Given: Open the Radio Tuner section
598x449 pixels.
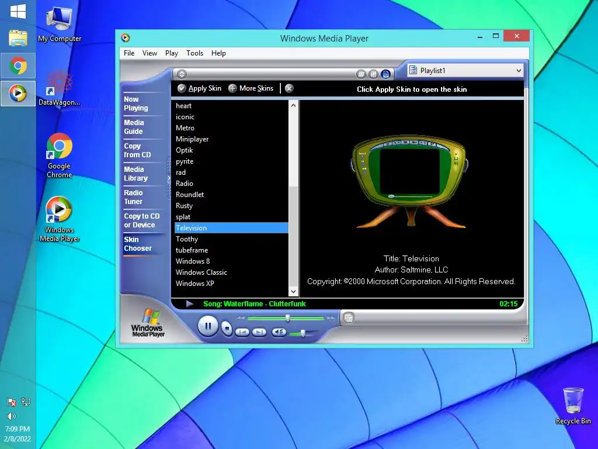Looking at the screenshot, I should (133, 197).
